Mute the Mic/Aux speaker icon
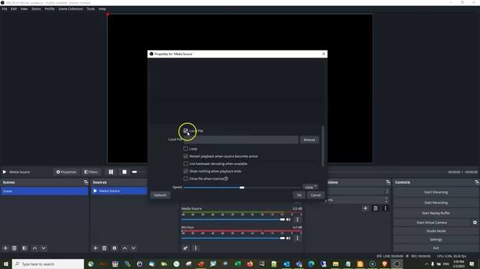Screen dimensions: 480x269 (289, 238)
